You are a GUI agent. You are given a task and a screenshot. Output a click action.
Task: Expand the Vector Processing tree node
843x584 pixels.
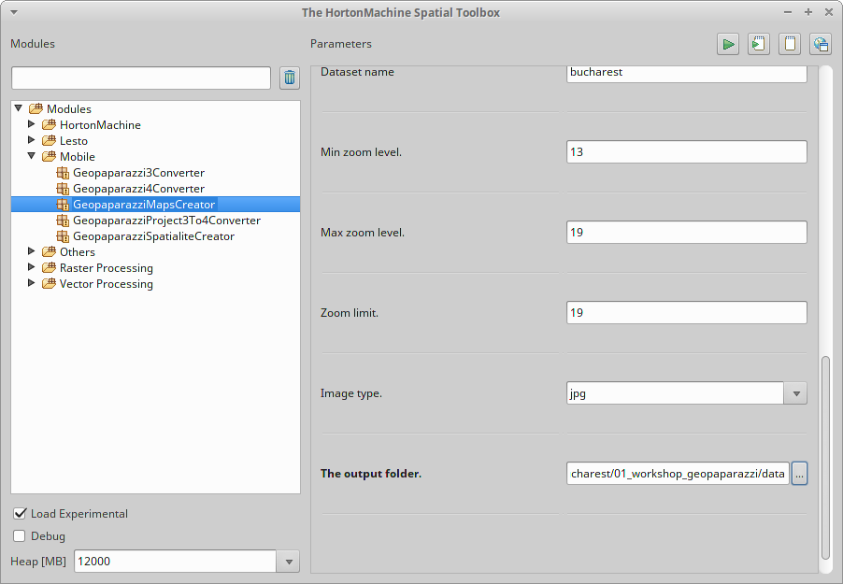[31, 283]
